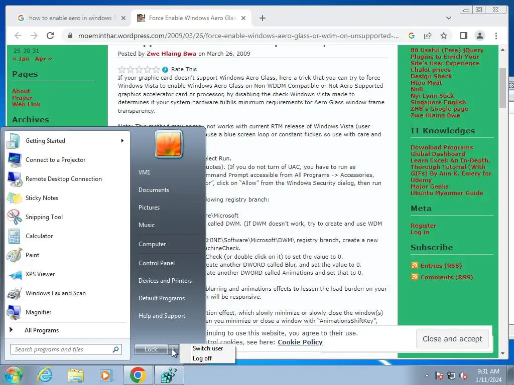Expand Getting Started submenu arrow
The image size is (514, 385).
122,141
